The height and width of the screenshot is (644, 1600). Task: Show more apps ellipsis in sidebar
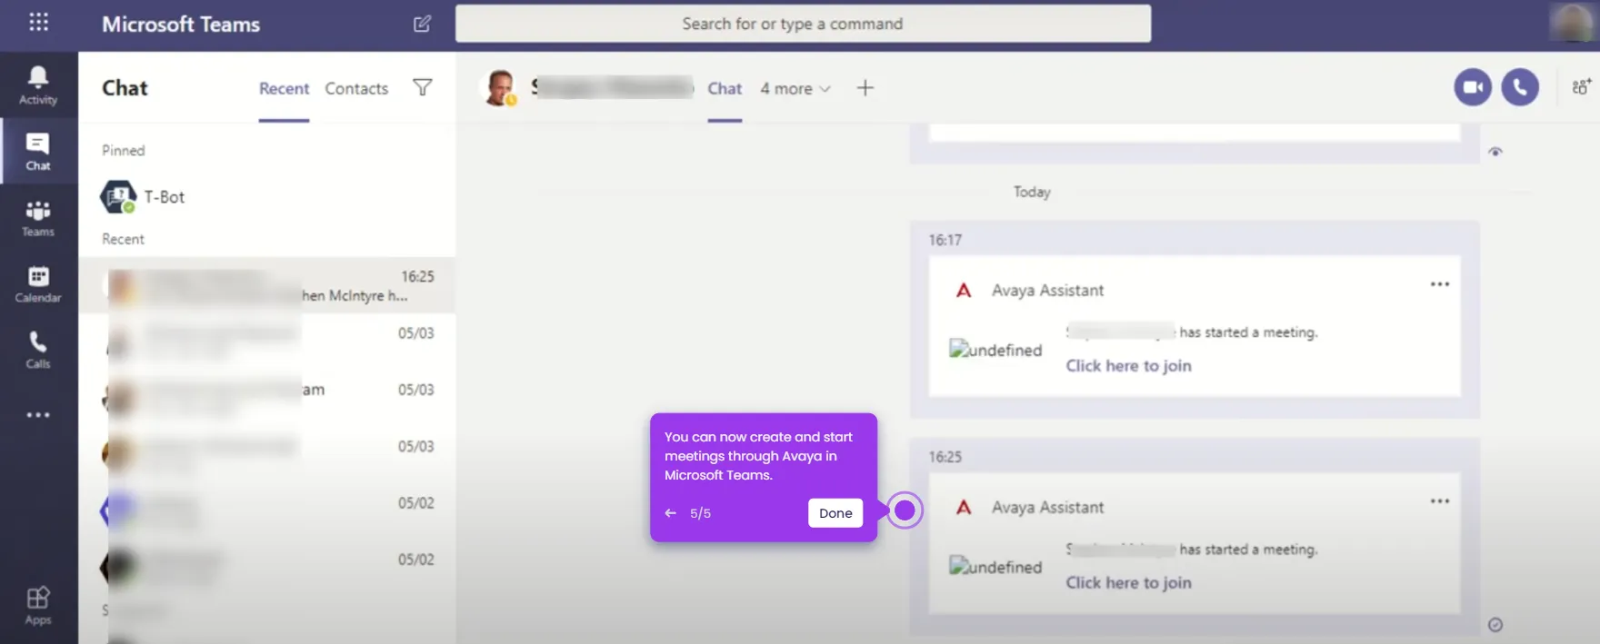point(38,415)
